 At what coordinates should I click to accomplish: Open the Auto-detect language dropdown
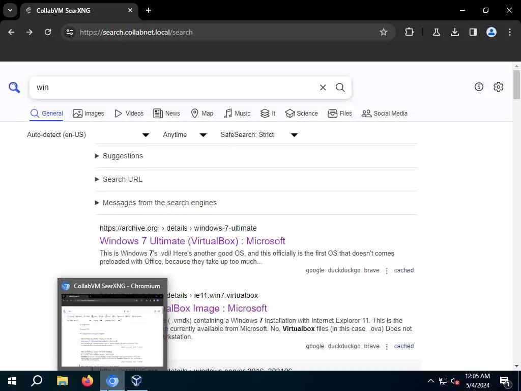pos(88,134)
